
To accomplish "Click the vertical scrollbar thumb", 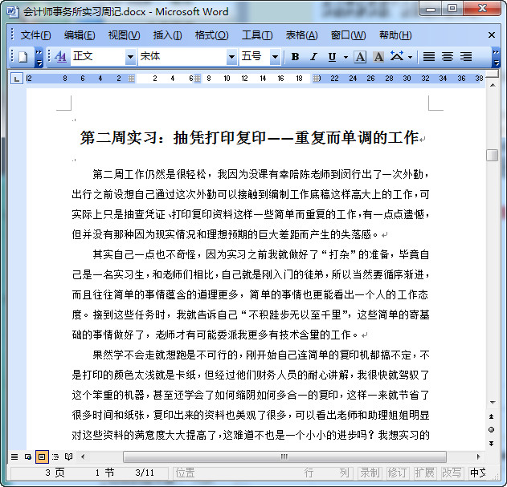I will [x=492, y=155].
